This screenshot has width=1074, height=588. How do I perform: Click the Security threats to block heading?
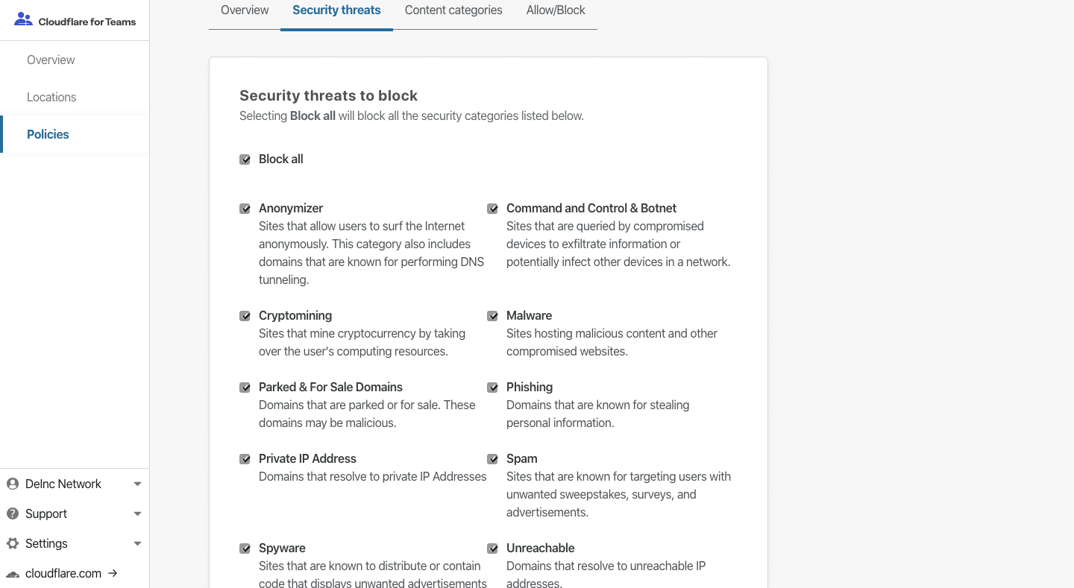coord(328,95)
